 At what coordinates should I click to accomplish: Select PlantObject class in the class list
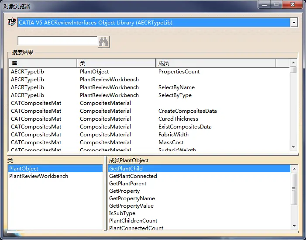55,168
